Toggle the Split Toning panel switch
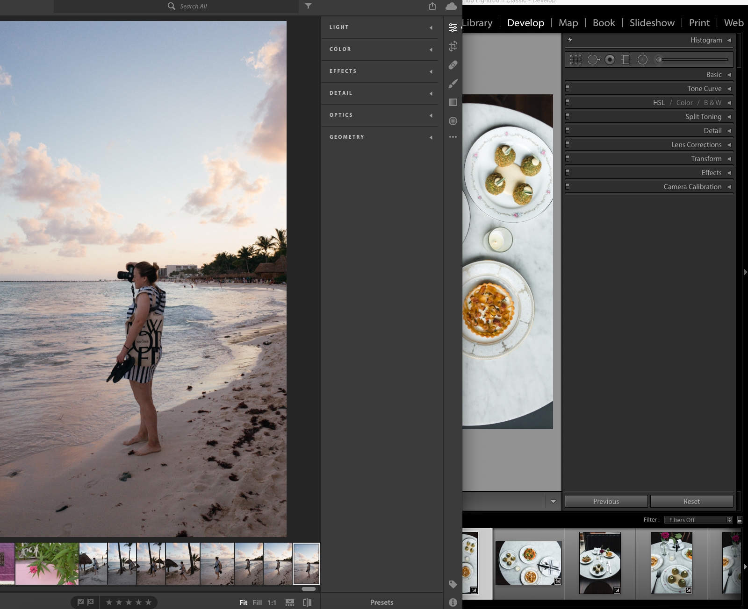Screen dimensions: 748x609 tap(568, 117)
